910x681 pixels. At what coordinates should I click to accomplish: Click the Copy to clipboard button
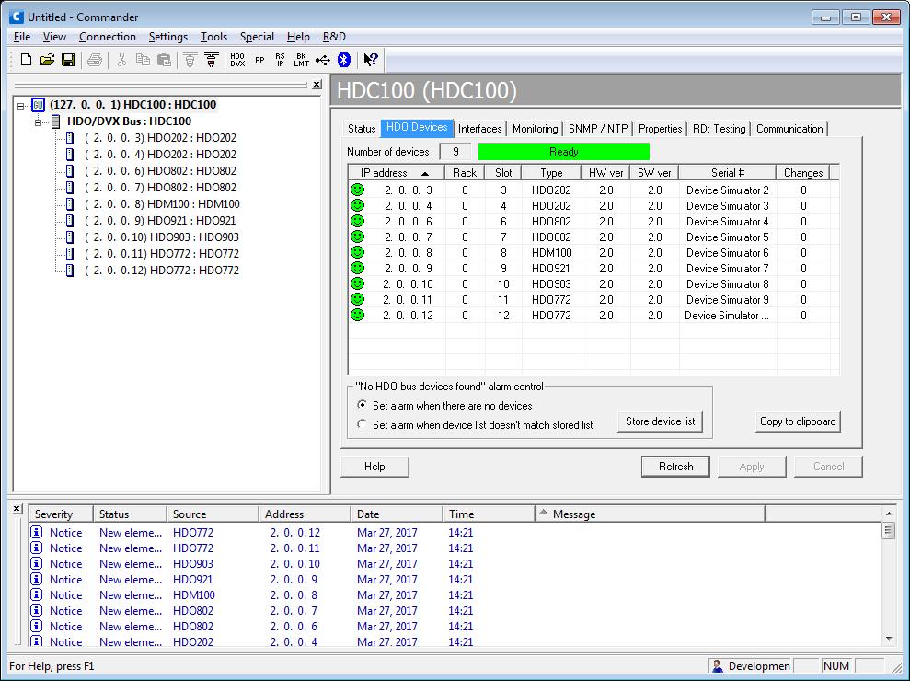(798, 421)
